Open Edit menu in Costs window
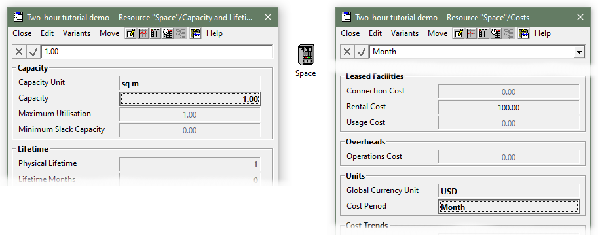This screenshot has height=238, width=598. point(375,33)
